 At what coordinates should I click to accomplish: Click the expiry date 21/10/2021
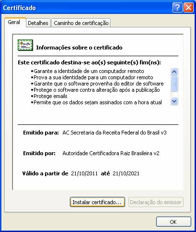tap(126, 173)
